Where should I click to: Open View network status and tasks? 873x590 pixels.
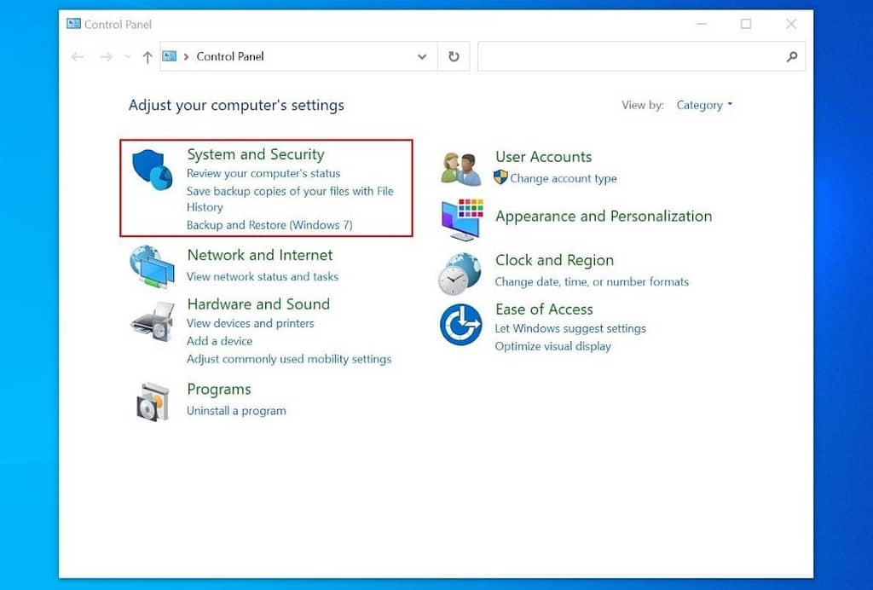(263, 276)
